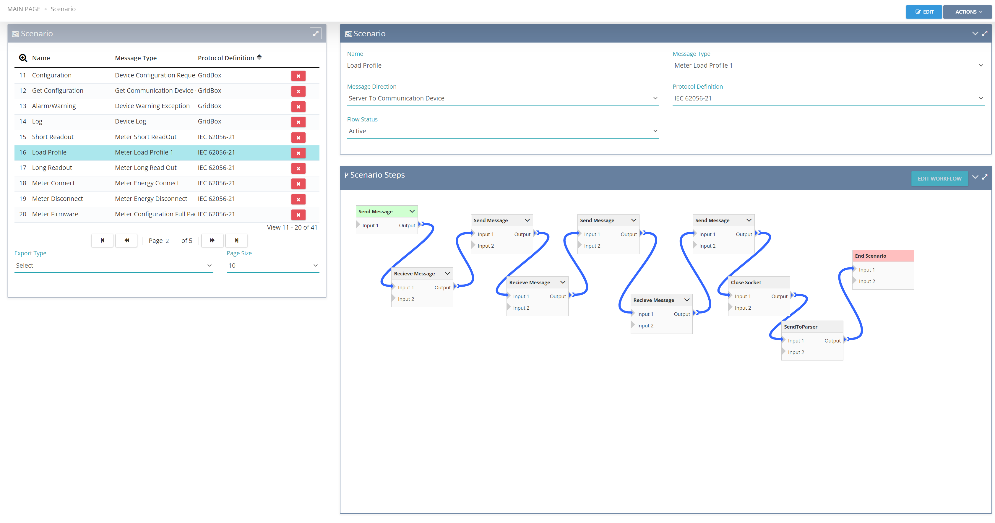
Task: Open the ACTIONS menu
Action: 968,12
